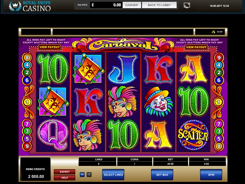This screenshot has width=245, height=184.
Task: Go Back to Lobby
Action: click(159, 5)
